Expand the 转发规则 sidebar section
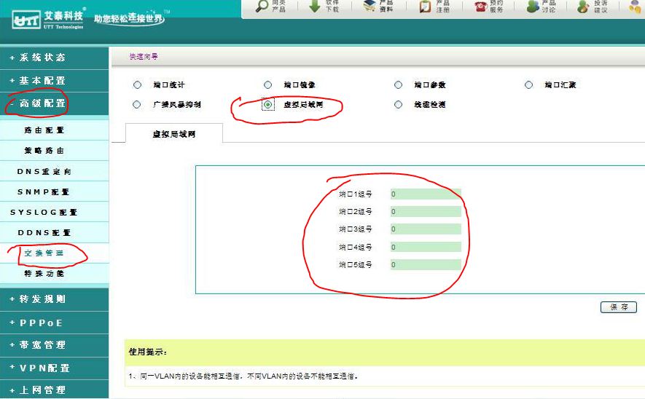Viewport: 645px width, 399px height. pyautogui.click(x=55, y=299)
